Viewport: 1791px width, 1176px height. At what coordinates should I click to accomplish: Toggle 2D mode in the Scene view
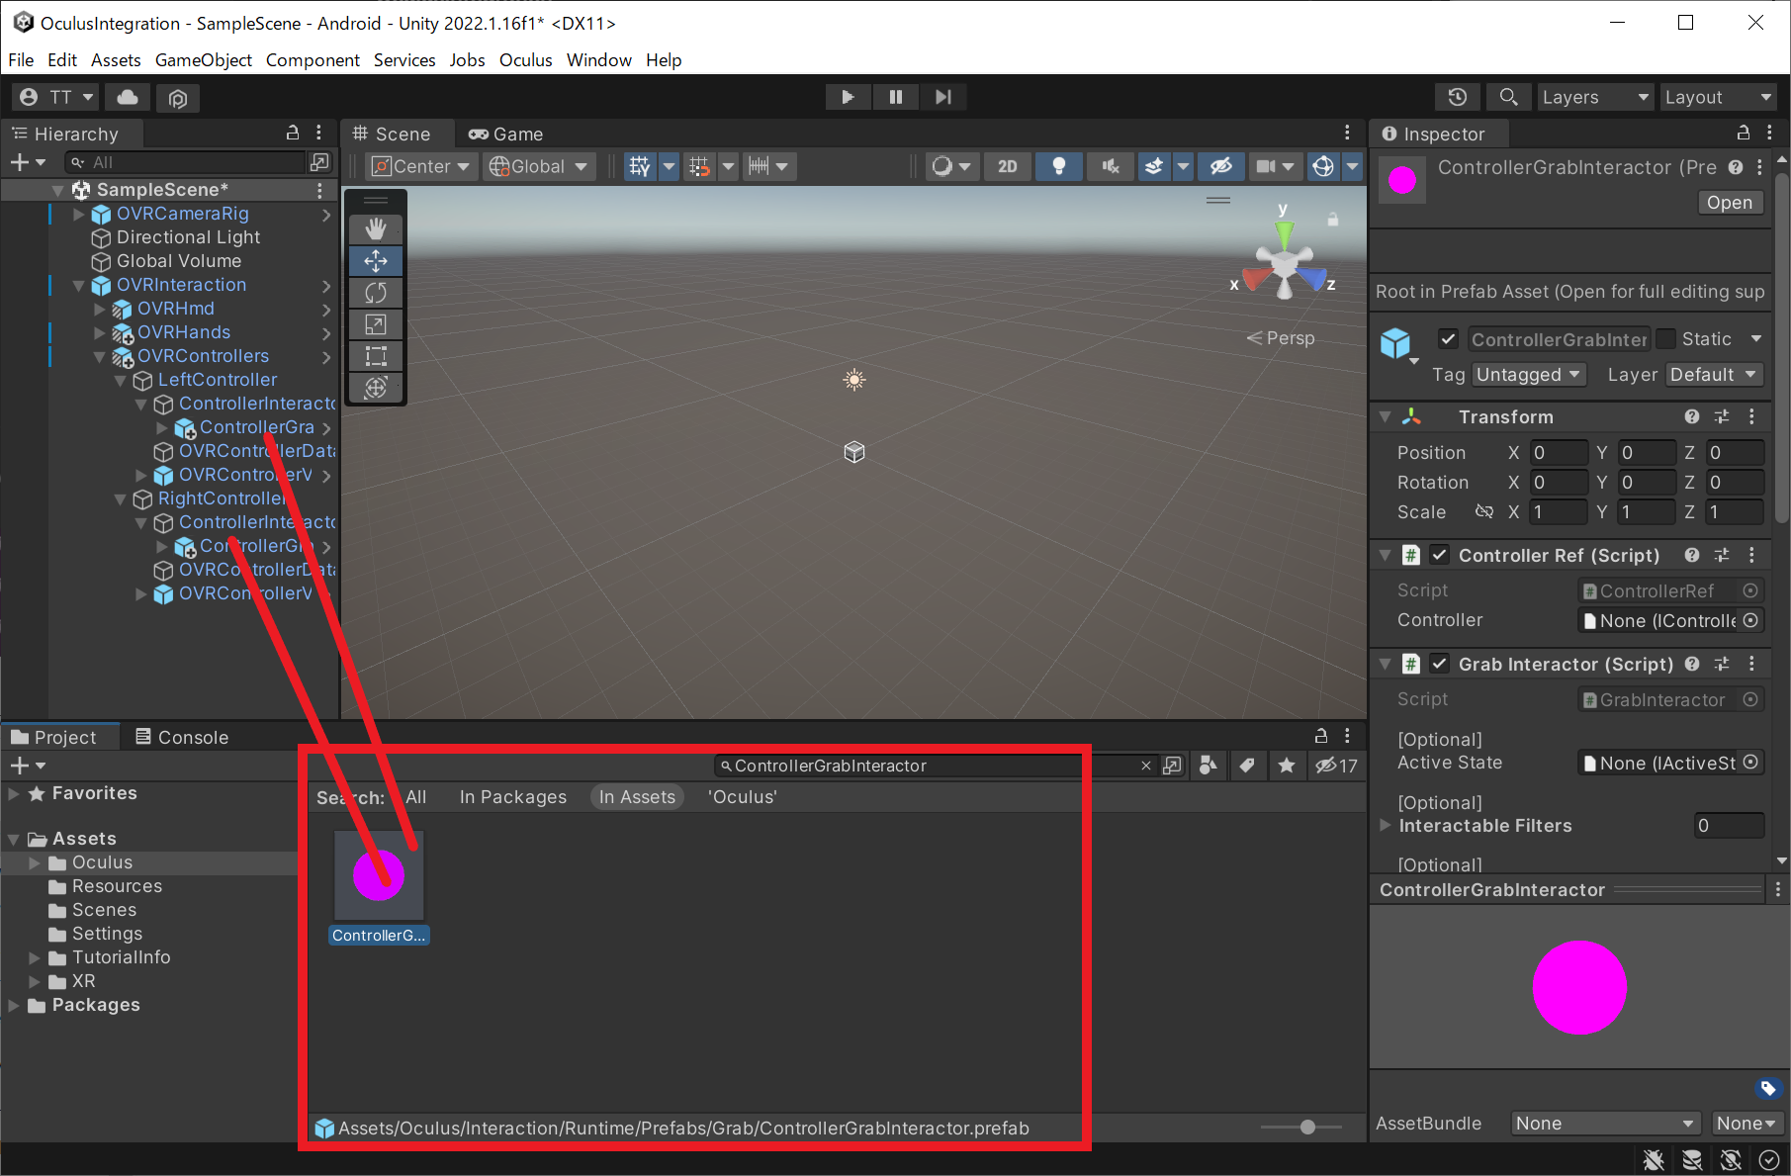(x=1008, y=165)
